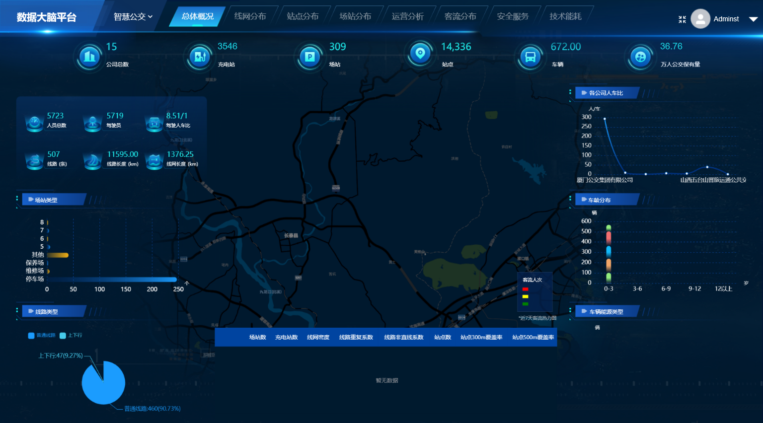Click the 线网密度 column header
The width and height of the screenshot is (763, 423).
(318, 337)
